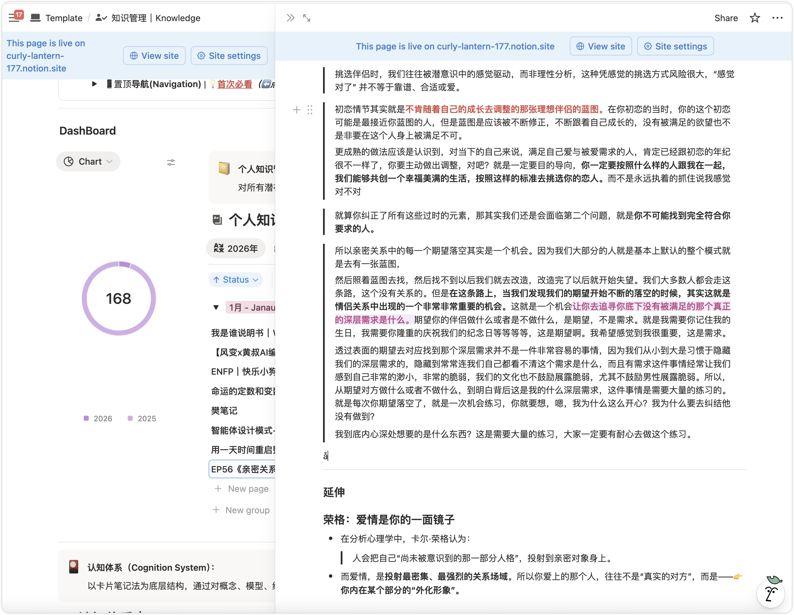Open the Chart view dropdown

coord(88,161)
